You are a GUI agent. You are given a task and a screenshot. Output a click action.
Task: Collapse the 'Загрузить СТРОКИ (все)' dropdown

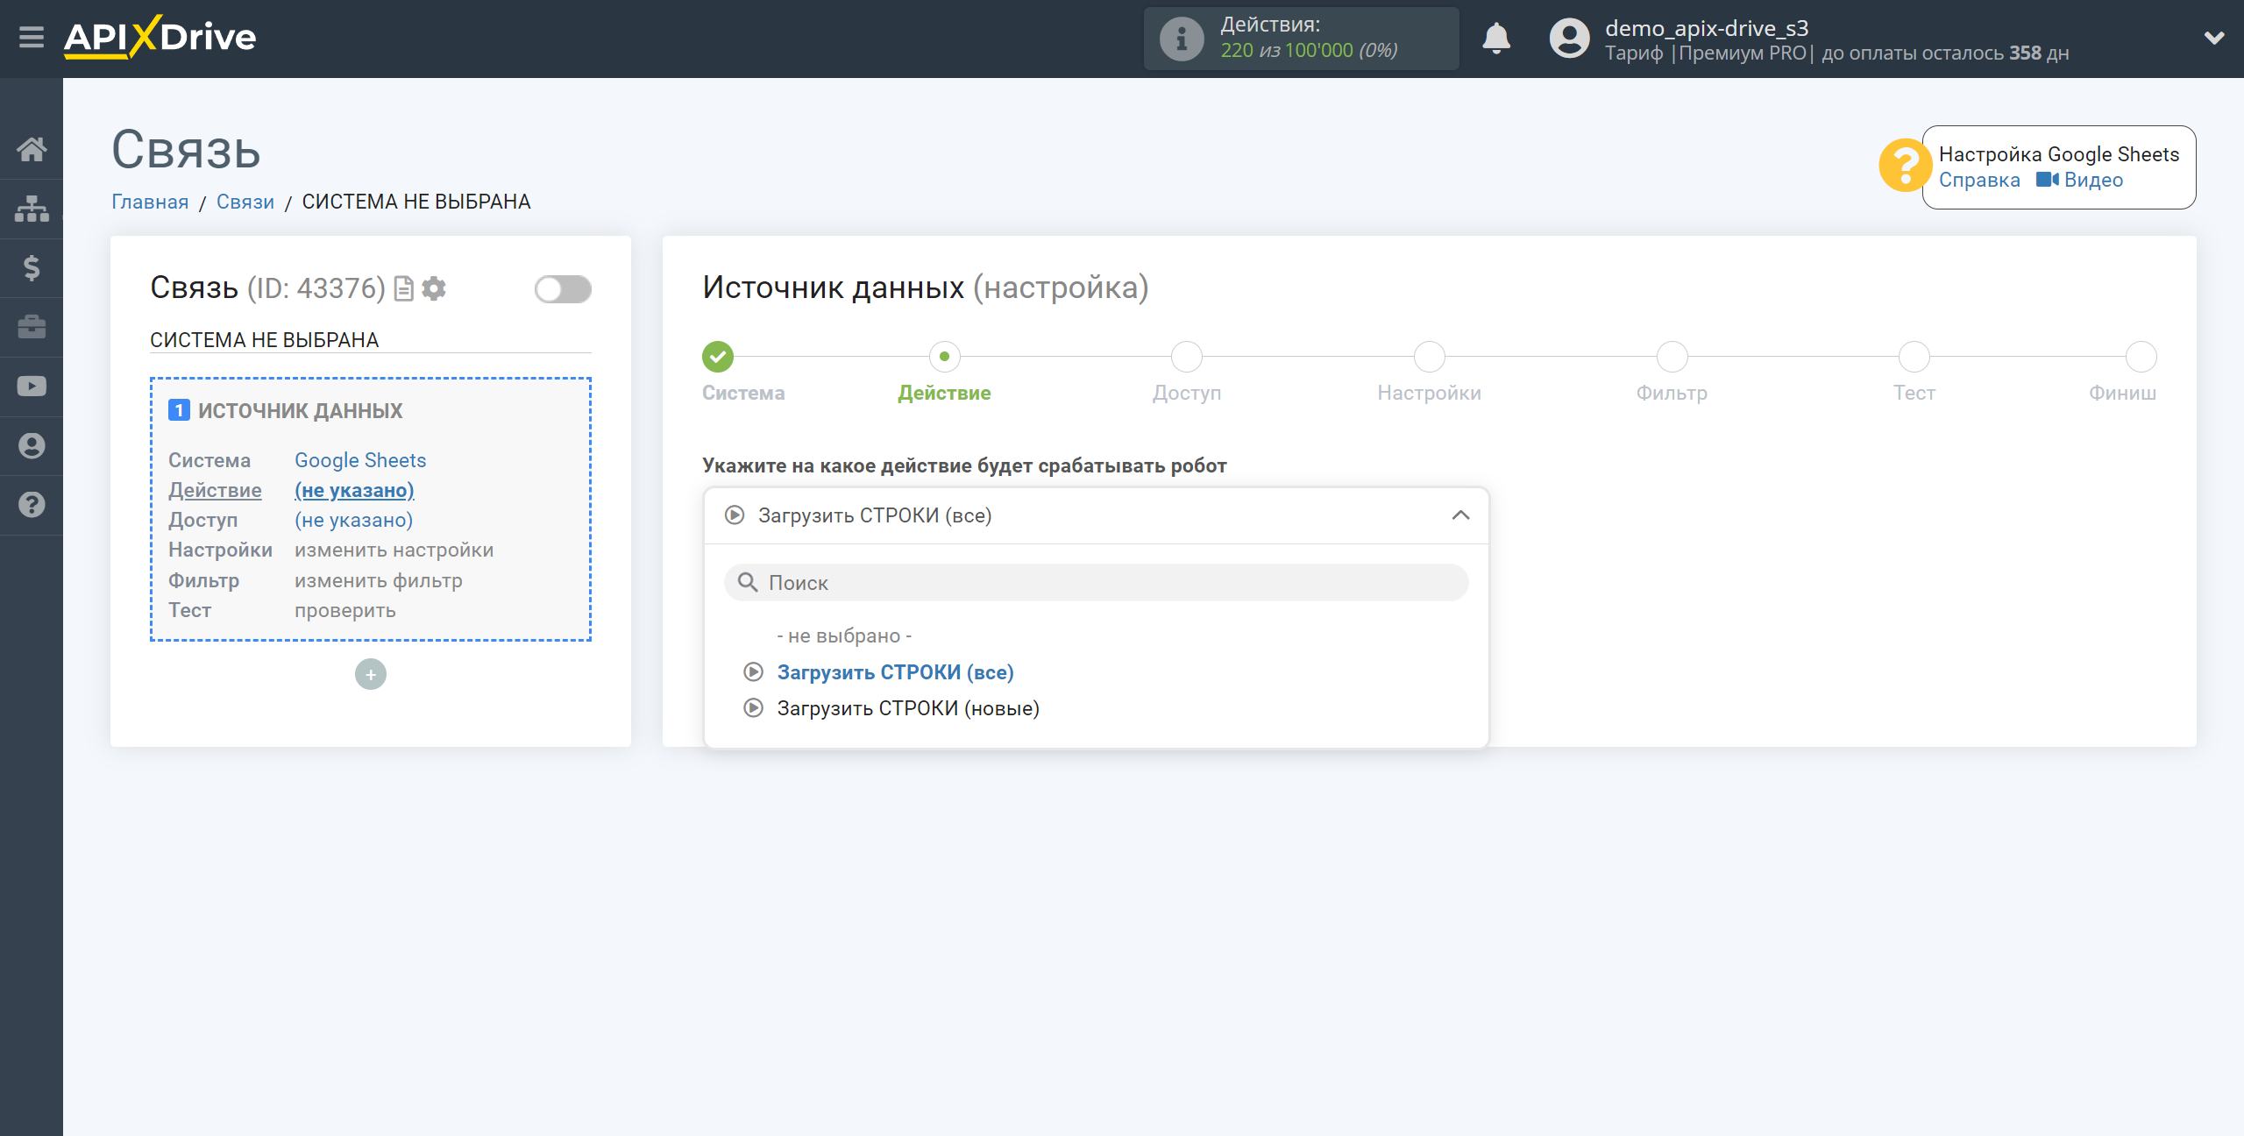coord(1462,515)
